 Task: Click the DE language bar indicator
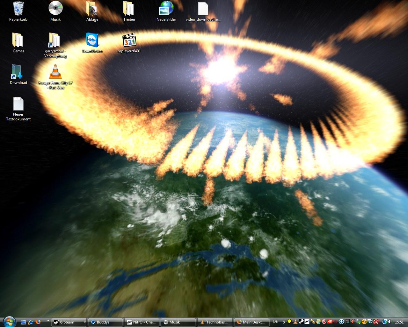coord(275,322)
